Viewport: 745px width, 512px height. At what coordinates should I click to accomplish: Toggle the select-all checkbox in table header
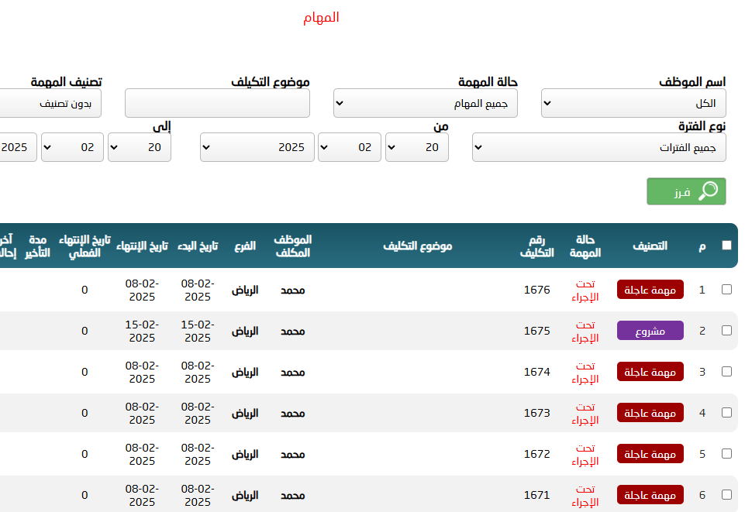point(726,246)
